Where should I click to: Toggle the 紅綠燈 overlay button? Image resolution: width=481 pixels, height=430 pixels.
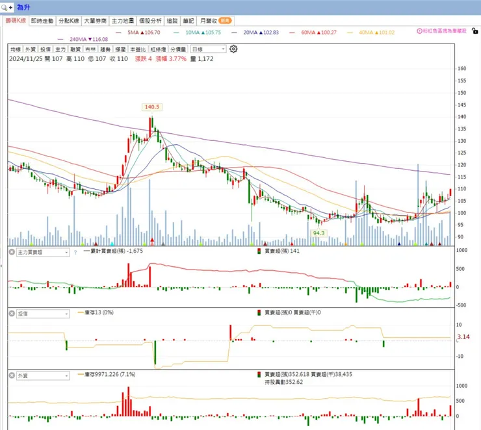[x=158, y=49]
